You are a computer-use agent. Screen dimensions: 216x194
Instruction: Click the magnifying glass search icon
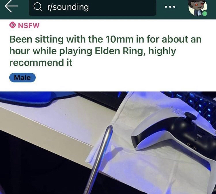pos(38,7)
